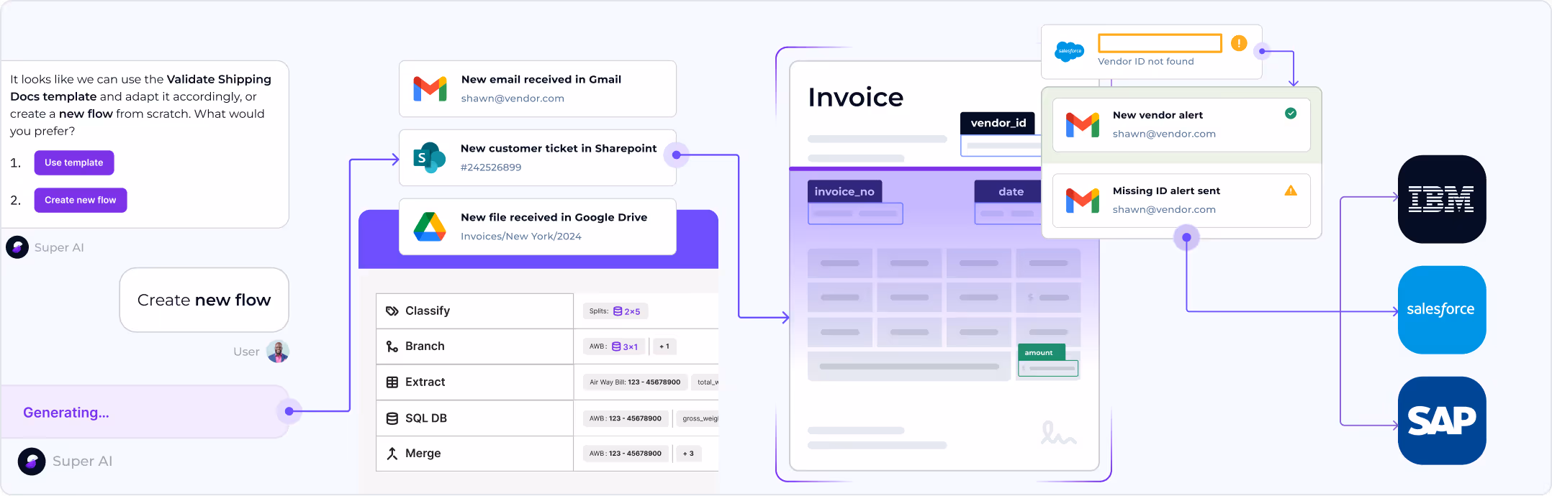Click ticket number #242526899
The image size is (1552, 496).
tap(491, 167)
